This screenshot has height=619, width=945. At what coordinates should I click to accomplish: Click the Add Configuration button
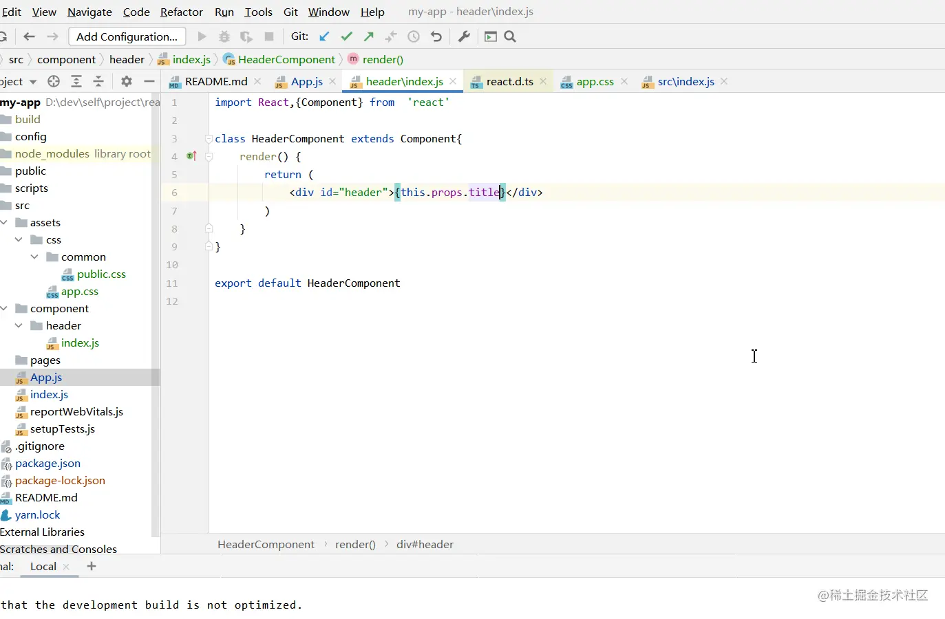(x=127, y=36)
